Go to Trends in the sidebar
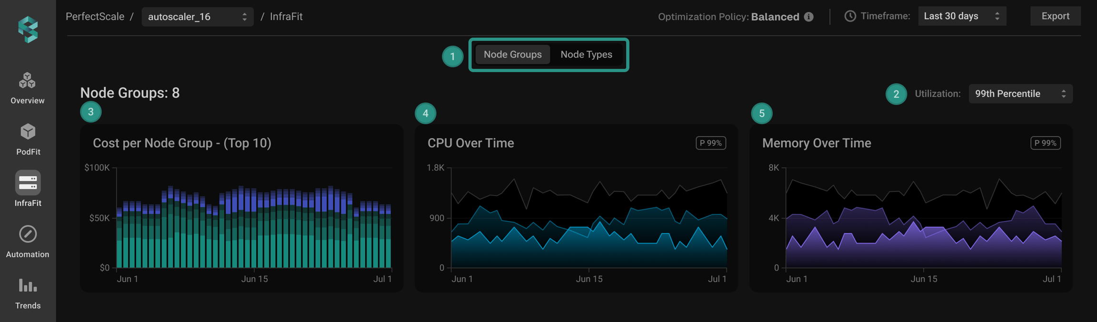This screenshot has height=322, width=1097. [x=28, y=286]
